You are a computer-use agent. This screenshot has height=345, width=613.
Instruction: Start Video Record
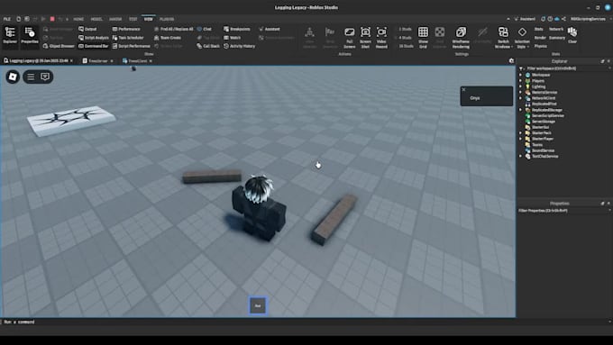(381, 38)
